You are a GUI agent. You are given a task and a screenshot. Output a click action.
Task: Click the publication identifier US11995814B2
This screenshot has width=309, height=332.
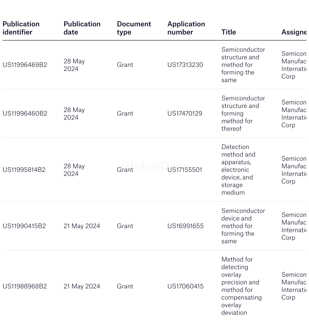tap(24, 170)
